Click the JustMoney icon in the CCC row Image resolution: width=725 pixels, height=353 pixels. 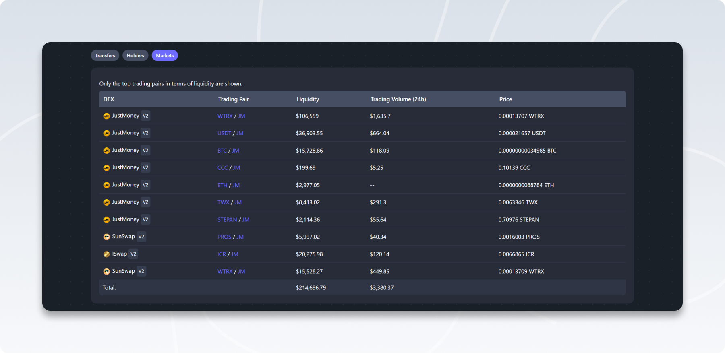(106, 168)
